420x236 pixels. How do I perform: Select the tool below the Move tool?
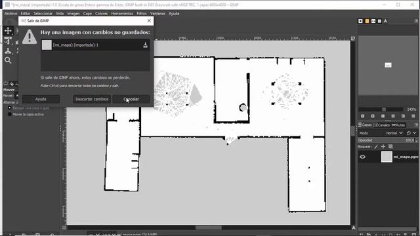(x=8, y=41)
